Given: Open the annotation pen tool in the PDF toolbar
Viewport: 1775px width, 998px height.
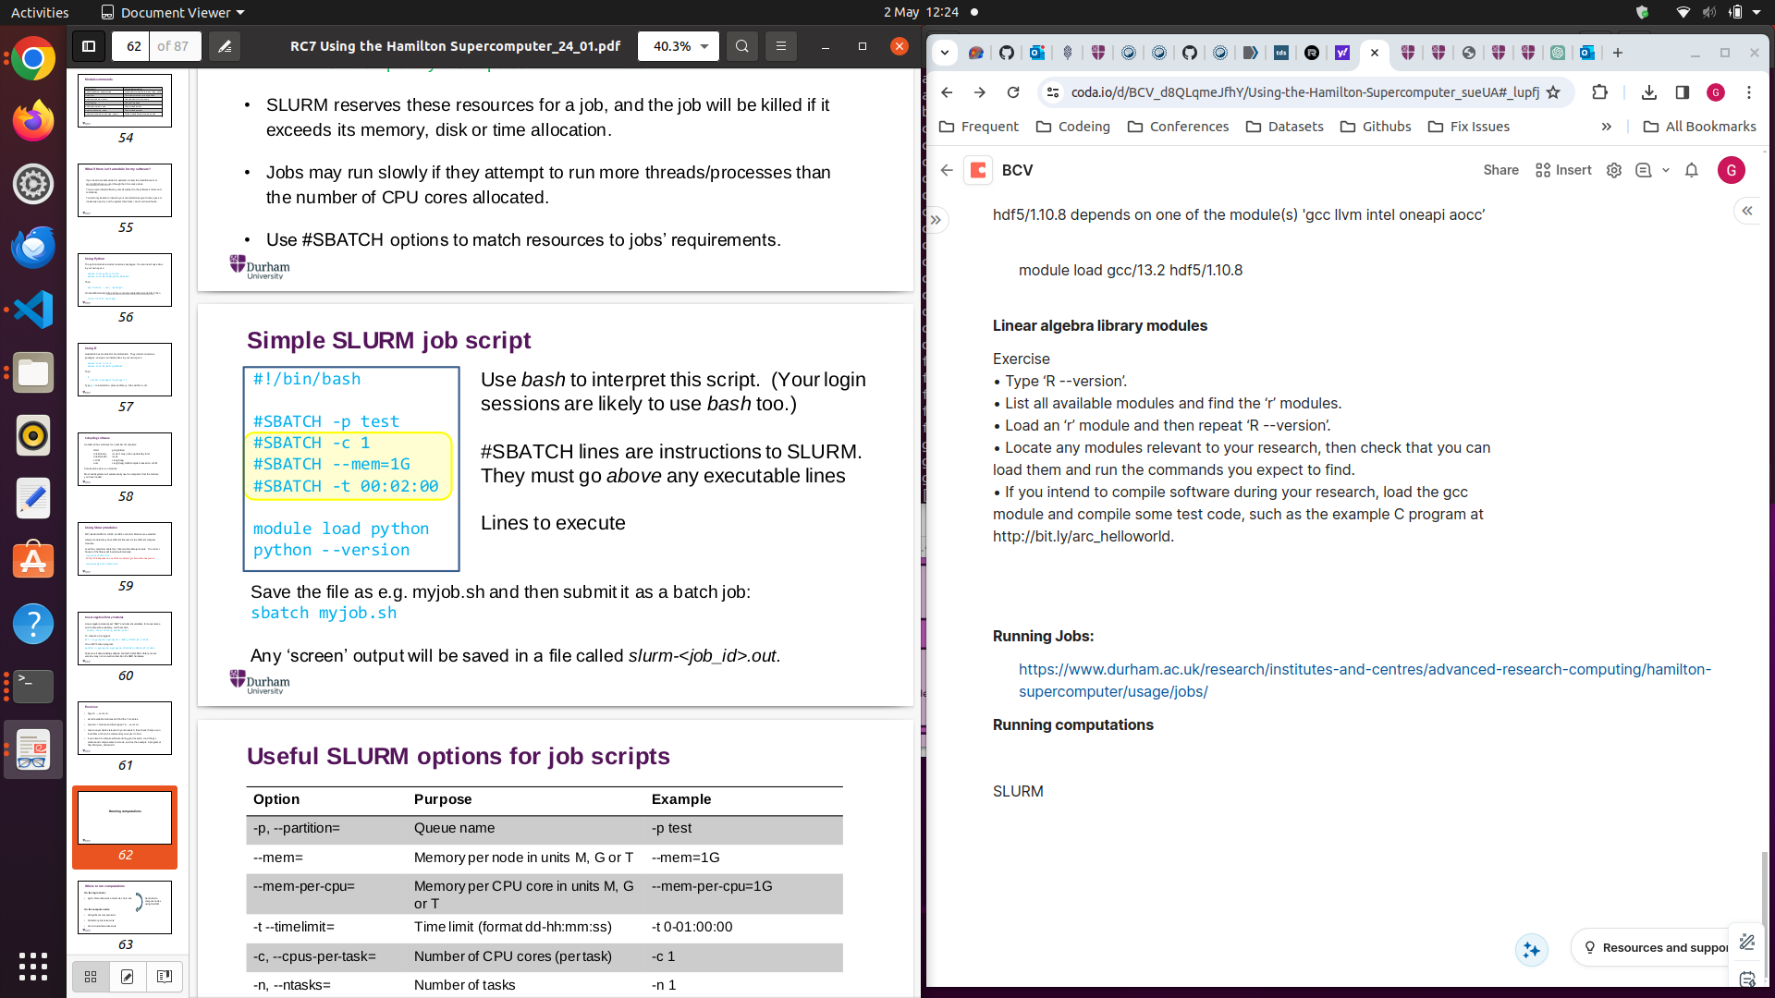Looking at the screenshot, I should pos(224,45).
